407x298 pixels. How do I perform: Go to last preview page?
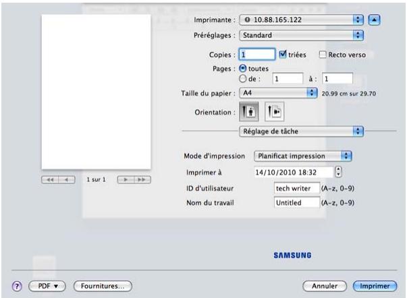[x=142, y=179]
